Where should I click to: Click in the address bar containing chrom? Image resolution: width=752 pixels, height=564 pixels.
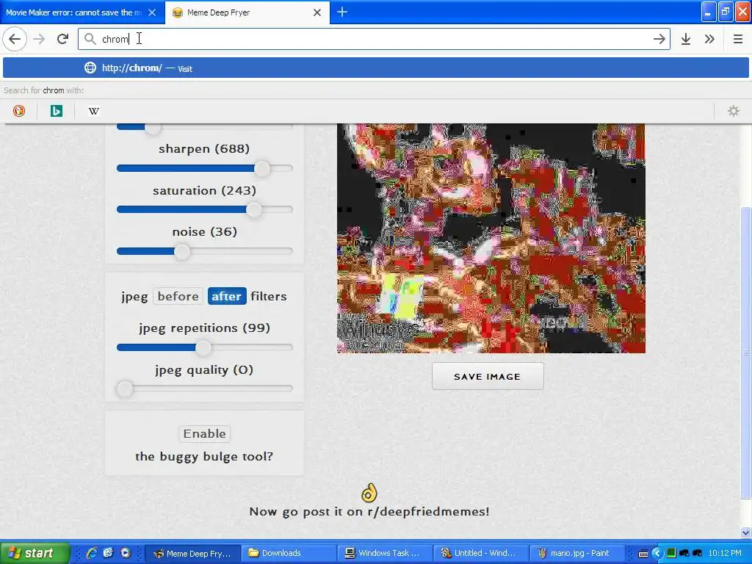pos(374,39)
